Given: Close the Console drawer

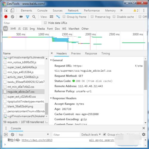Looking at the screenshot, I should pyautogui.click(x=144, y=128).
